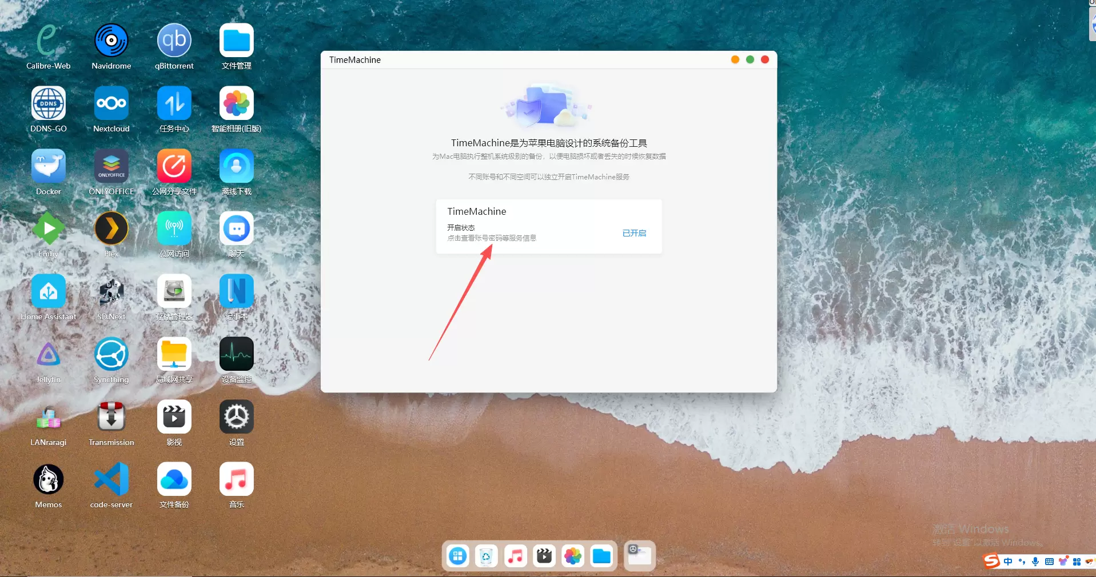Launch the code-server app
Image resolution: width=1096 pixels, height=577 pixels.
(x=111, y=479)
